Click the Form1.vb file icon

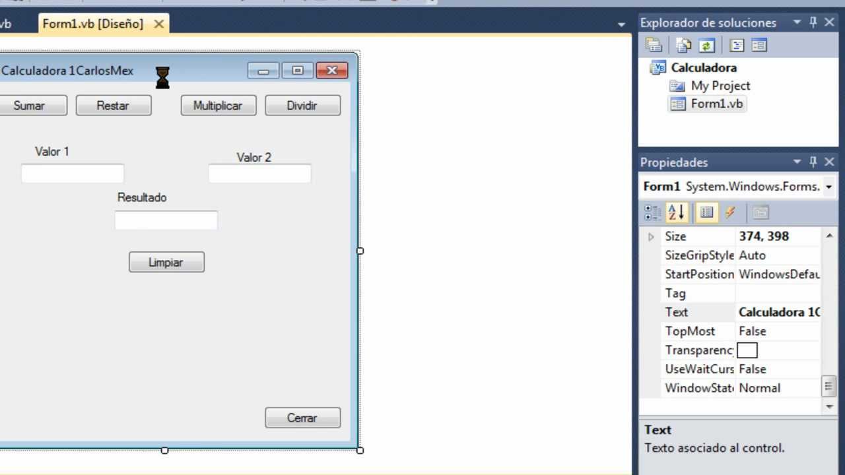click(x=677, y=104)
